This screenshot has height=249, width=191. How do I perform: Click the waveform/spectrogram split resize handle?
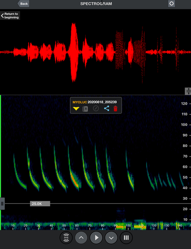click(x=188, y=91)
